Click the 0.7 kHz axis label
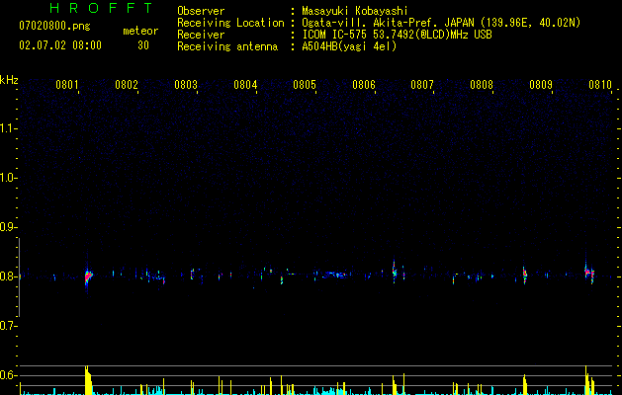The width and height of the screenshot is (622, 395). (x=8, y=326)
